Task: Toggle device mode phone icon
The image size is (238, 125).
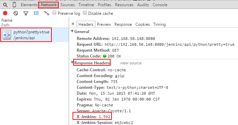Action: pos(14,5)
